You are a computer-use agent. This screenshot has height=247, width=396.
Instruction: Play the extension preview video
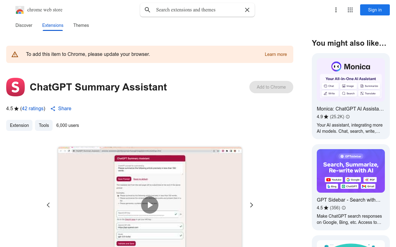[150, 205]
